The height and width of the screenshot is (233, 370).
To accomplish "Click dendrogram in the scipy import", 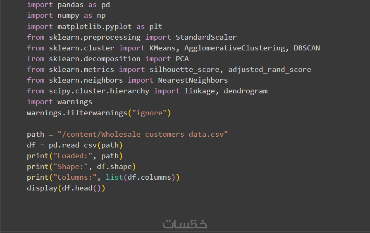I will click(246, 91).
